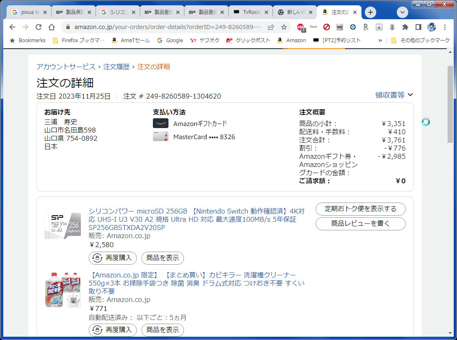This screenshot has width=457, height=340.
Task: Bookmark this page with the star icon
Action: 284,27
